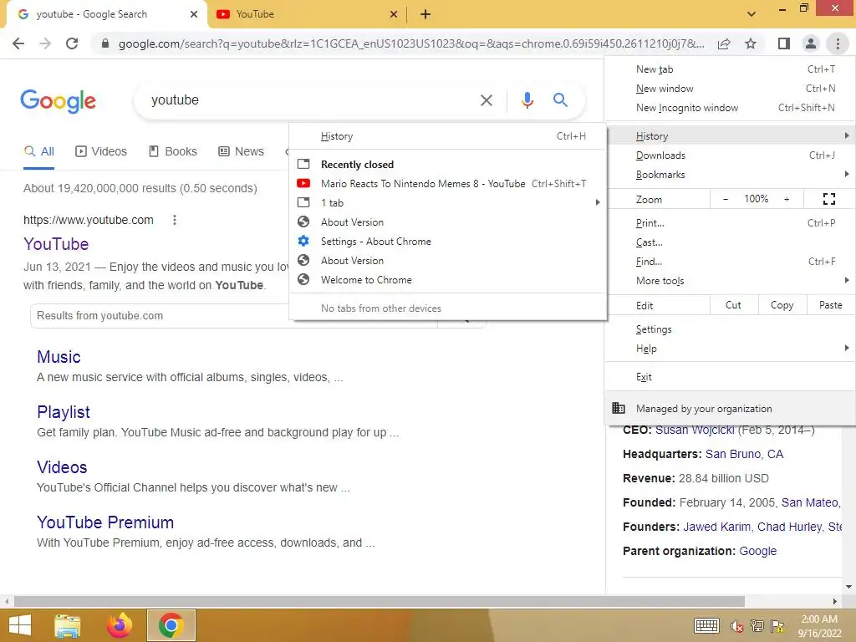
Task: Click the blue magnifier search icon
Action: (x=560, y=100)
